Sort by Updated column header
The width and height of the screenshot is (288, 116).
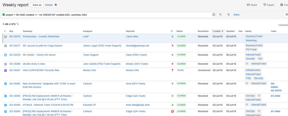point(230,31)
